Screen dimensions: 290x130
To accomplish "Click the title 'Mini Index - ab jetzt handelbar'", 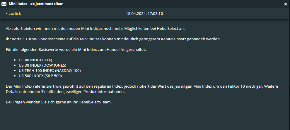I will (35, 4).
